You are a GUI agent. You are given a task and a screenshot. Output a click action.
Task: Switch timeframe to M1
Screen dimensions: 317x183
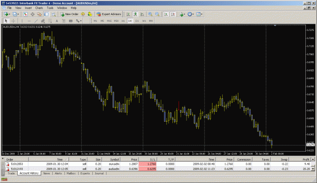click(95, 21)
